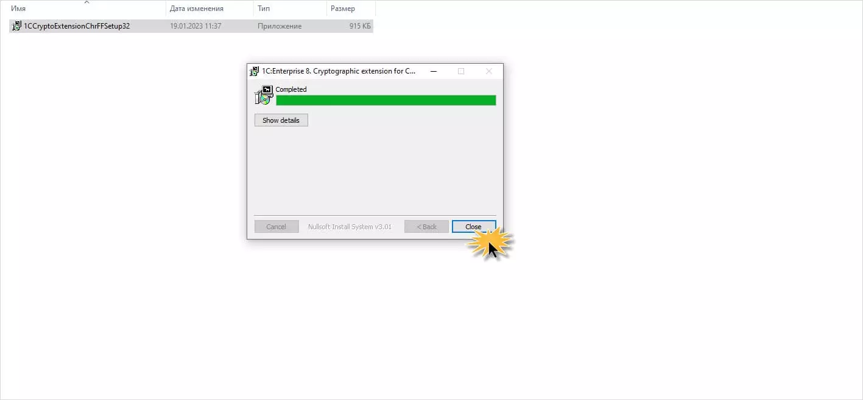Click the green installation progress bar
Screen dimensions: 863x400
point(386,100)
